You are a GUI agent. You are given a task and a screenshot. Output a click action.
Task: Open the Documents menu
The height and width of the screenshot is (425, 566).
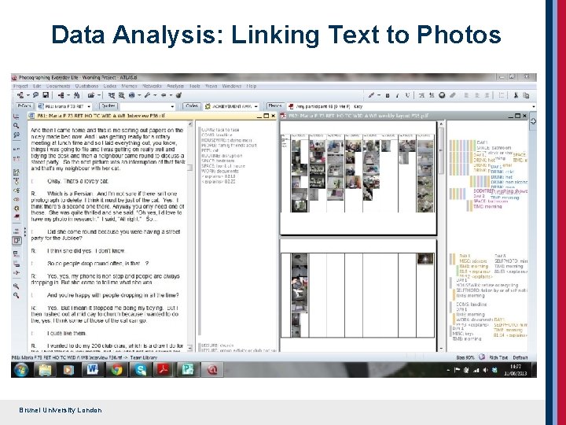pyautogui.click(x=57, y=86)
